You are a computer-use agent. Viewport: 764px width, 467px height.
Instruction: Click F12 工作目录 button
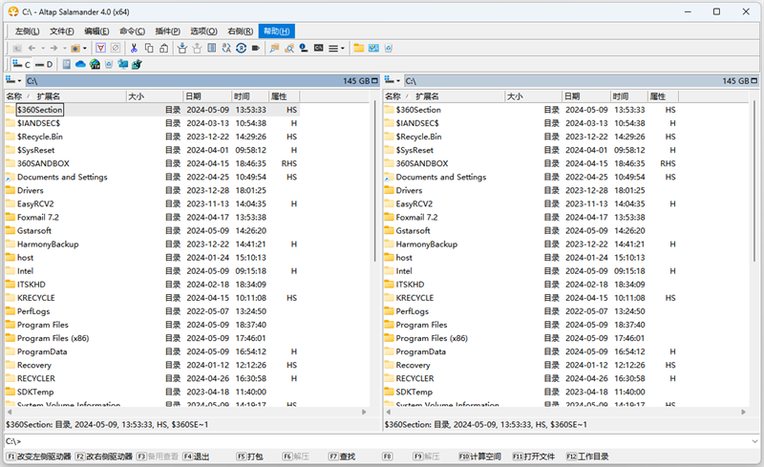[587, 456]
